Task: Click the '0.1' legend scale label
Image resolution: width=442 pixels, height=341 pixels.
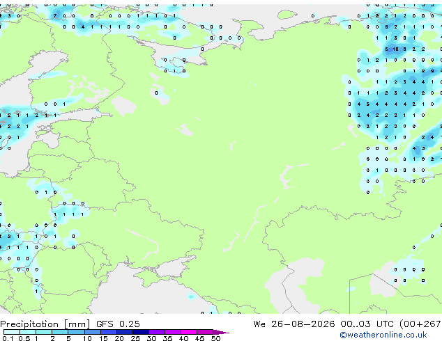Action: (8, 338)
